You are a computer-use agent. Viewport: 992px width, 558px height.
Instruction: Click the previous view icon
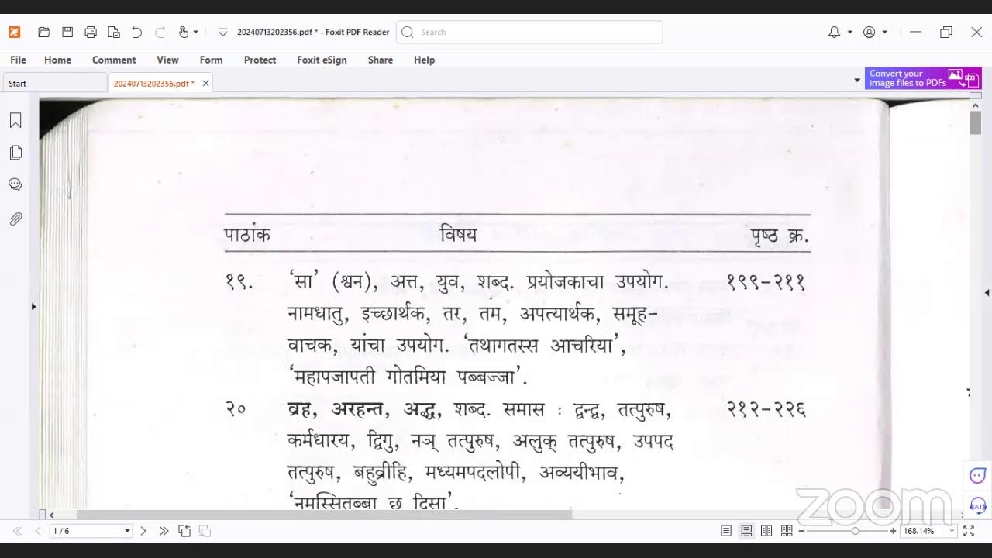[184, 531]
